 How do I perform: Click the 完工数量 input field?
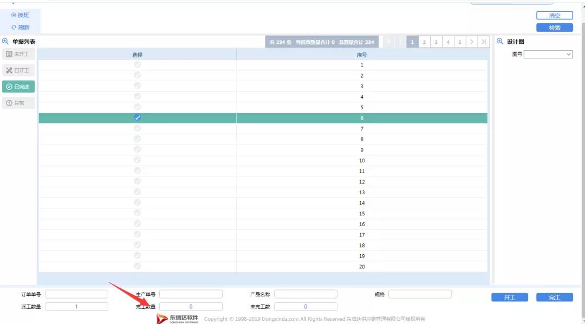(x=191, y=307)
